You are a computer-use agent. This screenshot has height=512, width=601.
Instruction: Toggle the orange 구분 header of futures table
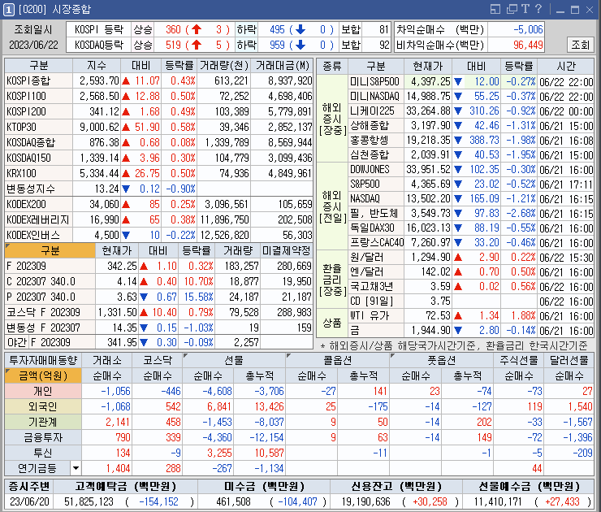50,251
